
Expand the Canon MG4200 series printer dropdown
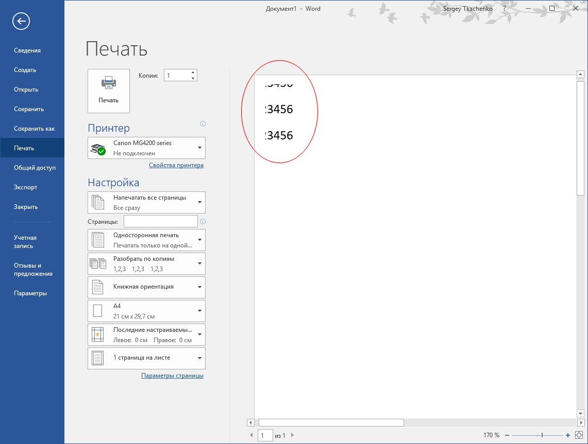point(199,148)
